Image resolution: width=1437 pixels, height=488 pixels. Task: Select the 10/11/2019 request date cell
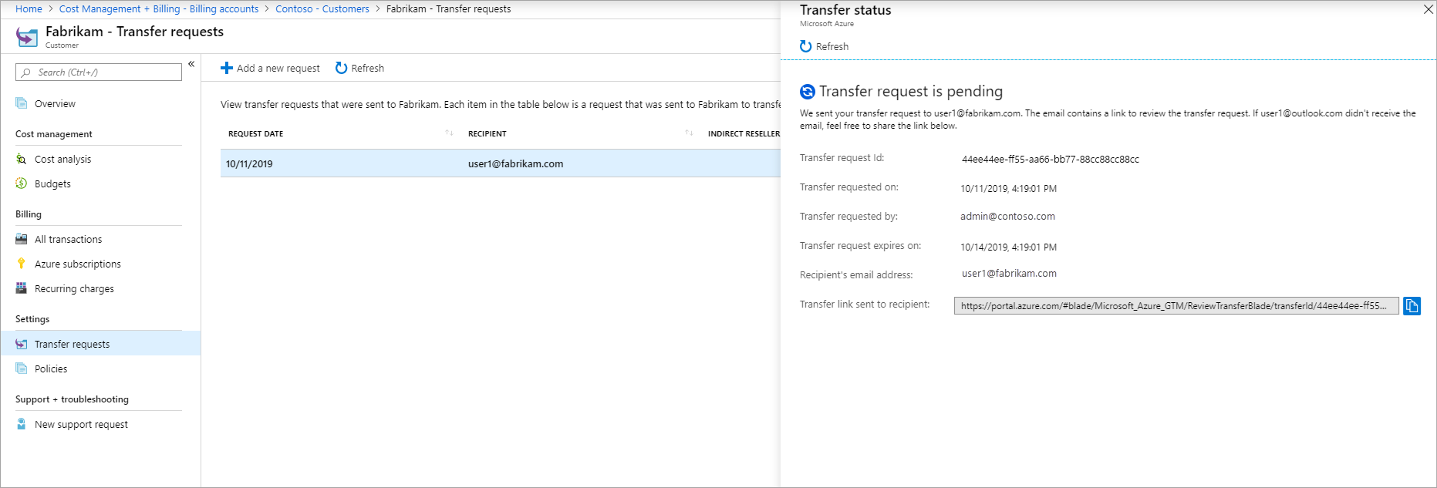249,164
